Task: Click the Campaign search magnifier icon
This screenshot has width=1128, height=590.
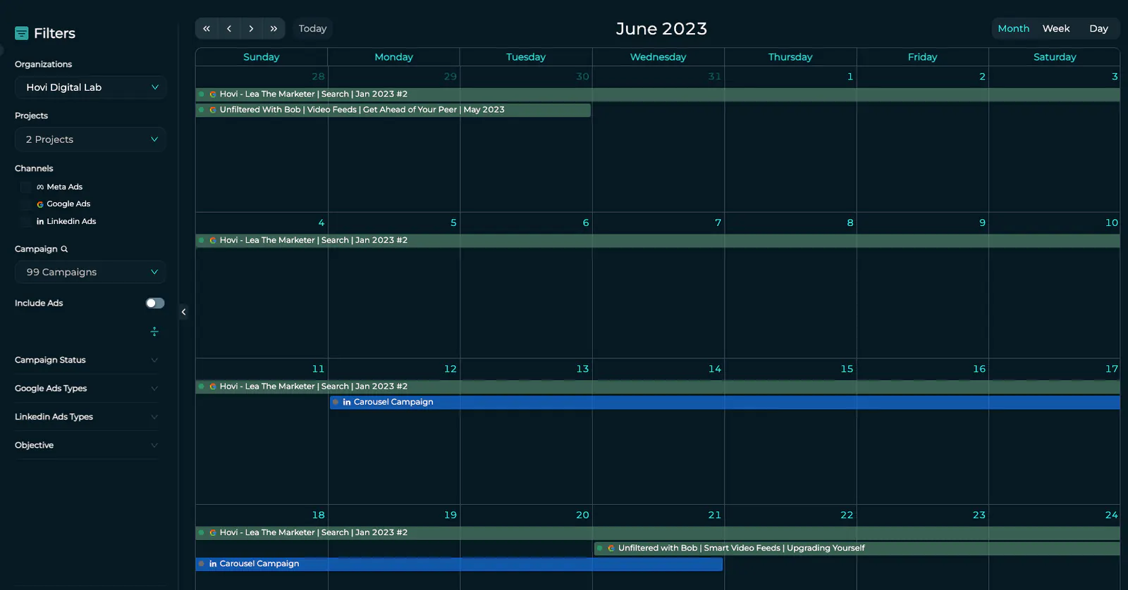Action: coord(64,249)
